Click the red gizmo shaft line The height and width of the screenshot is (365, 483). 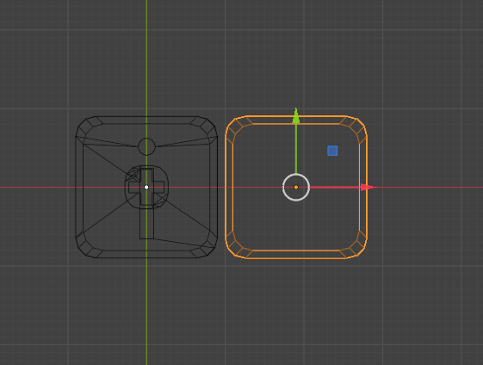click(x=335, y=187)
